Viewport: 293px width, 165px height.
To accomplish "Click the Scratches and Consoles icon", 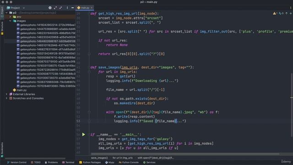I will [x=11, y=98].
